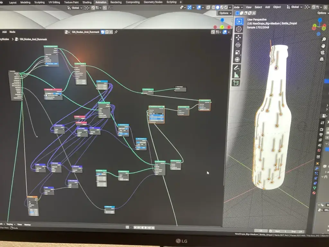
Task: Select the Move tool in the viewport toolbar
Action: 239,38
